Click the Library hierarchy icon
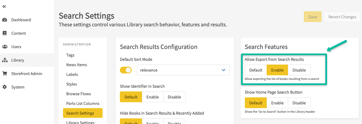Image resolution: width=362 pixels, height=124 pixels. (x=5, y=60)
